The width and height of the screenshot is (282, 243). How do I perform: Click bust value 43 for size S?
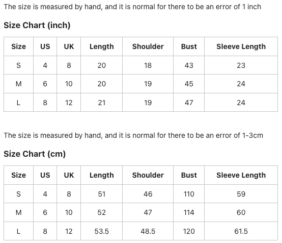(189, 65)
